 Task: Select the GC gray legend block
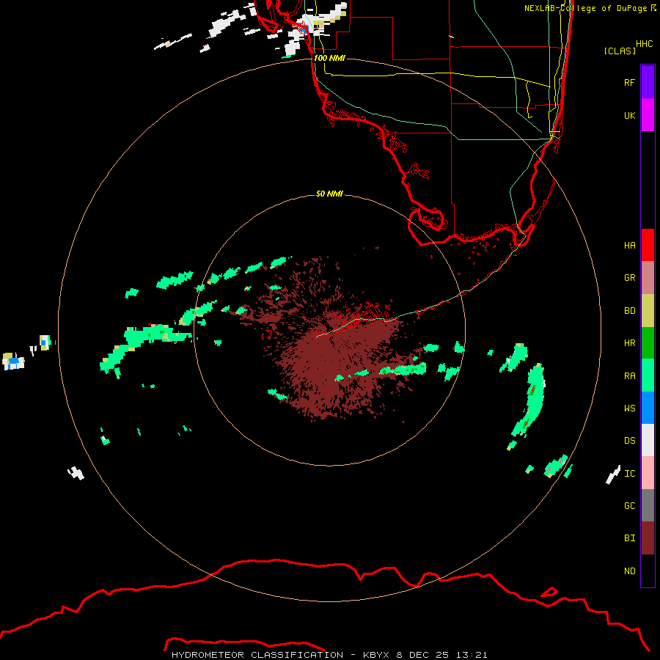(x=648, y=505)
